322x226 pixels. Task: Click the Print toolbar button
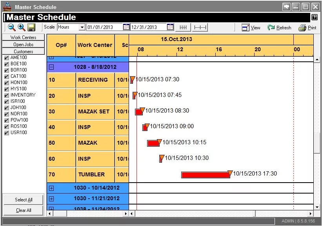click(307, 27)
